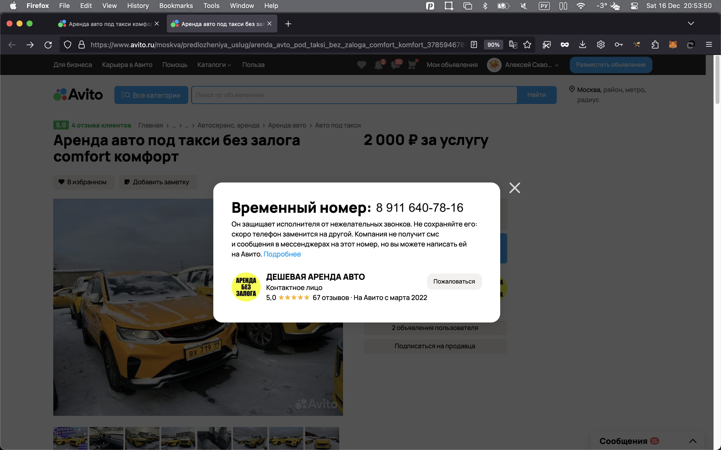Open the key password manager icon

[619, 45]
